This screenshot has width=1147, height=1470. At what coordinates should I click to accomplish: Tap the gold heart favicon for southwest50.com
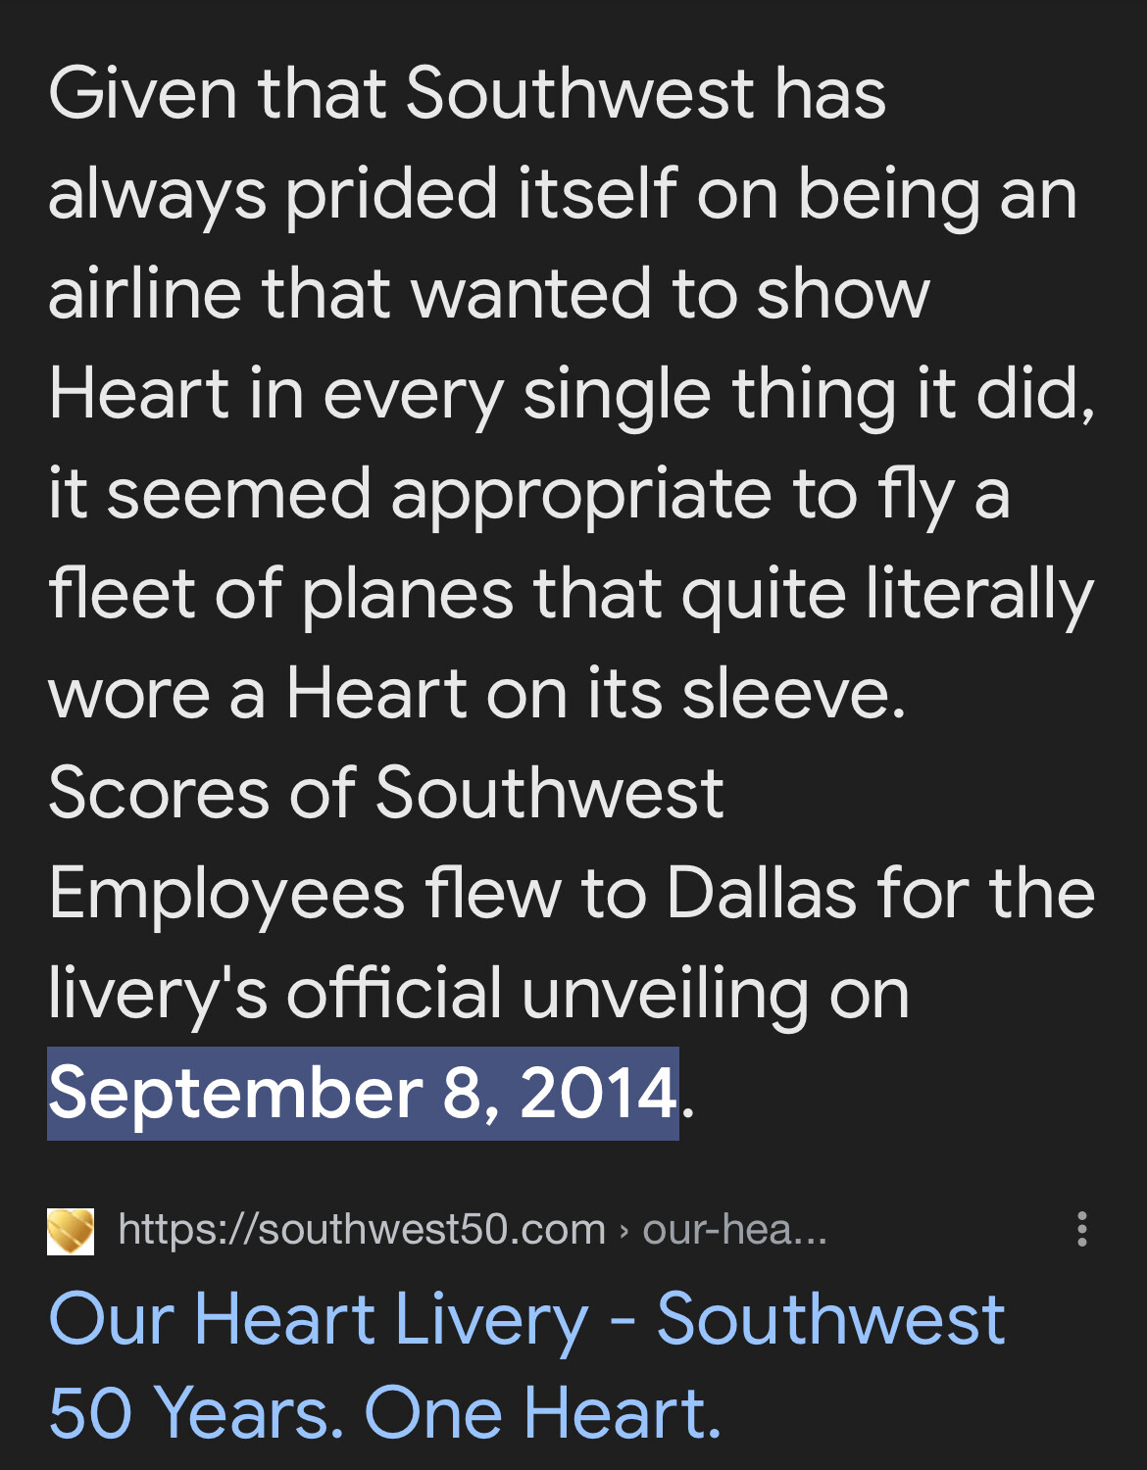(71, 1231)
